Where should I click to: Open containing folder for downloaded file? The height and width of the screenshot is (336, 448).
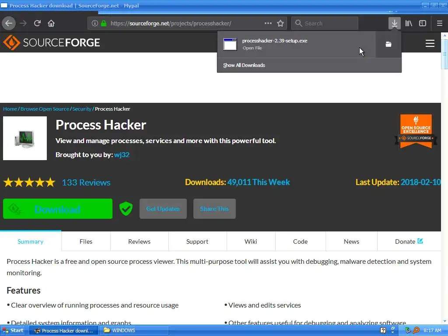coord(388,44)
